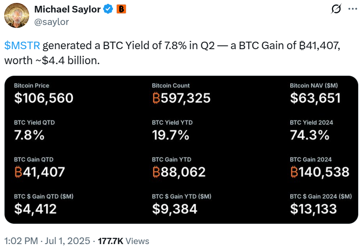364x247 pixels.
Task: Click the BTC $ Gain YTD $9,384 figure
Action: [174, 209]
